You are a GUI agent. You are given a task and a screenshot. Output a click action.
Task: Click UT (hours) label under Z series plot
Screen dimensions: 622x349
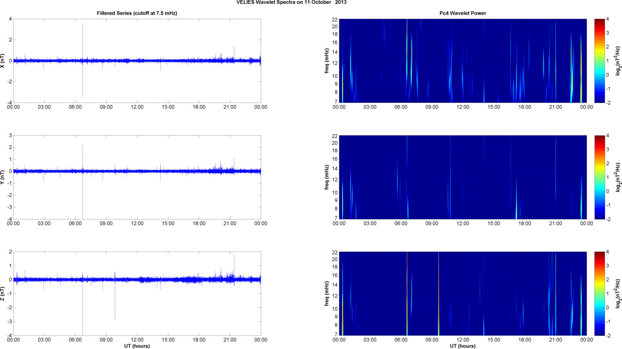[137, 346]
